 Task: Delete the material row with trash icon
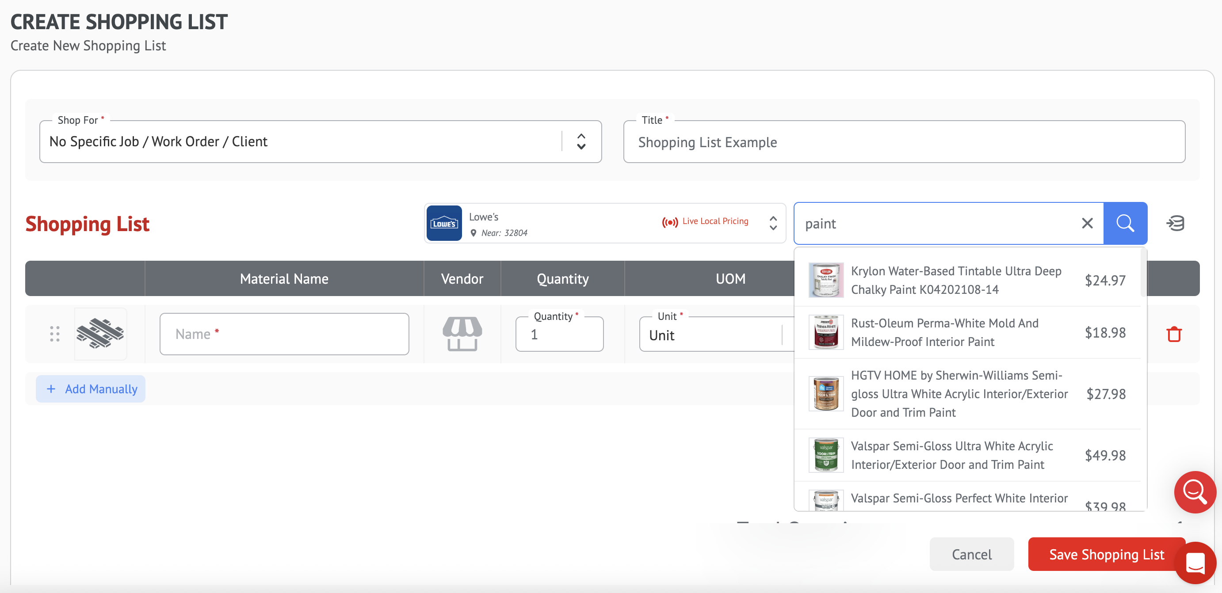click(x=1174, y=334)
